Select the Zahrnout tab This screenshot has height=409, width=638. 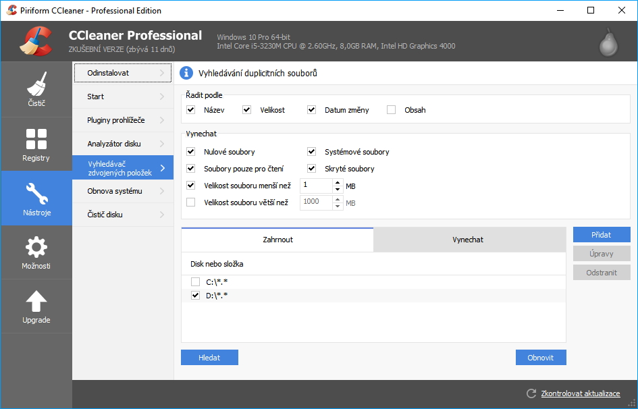[x=277, y=240]
